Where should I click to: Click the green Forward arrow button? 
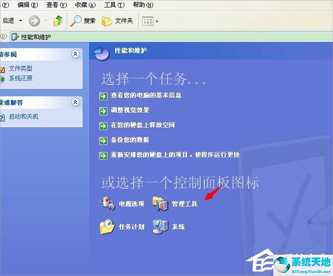click(x=34, y=21)
